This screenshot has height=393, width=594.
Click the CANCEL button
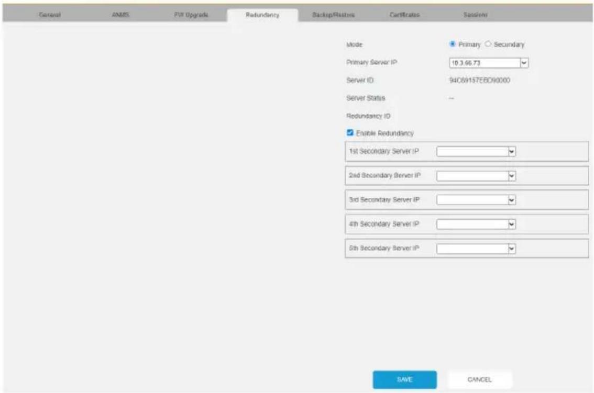click(x=480, y=379)
